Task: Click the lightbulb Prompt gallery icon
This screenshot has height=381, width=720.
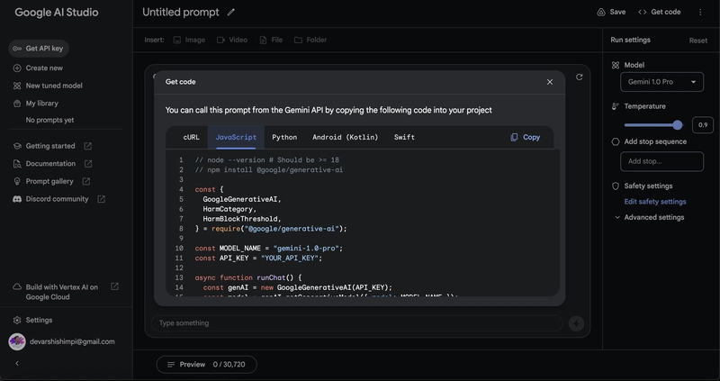Action: click(17, 182)
